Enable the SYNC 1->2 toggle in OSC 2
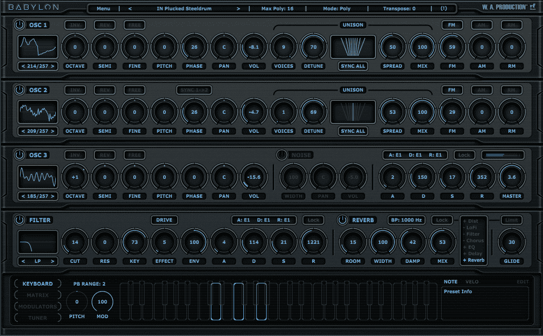This screenshot has height=336, width=543. pos(194,90)
